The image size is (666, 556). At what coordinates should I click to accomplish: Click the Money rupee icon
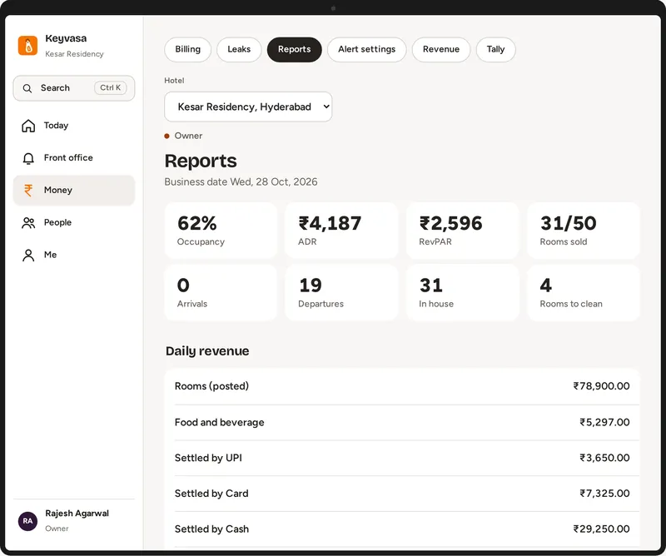(x=28, y=191)
